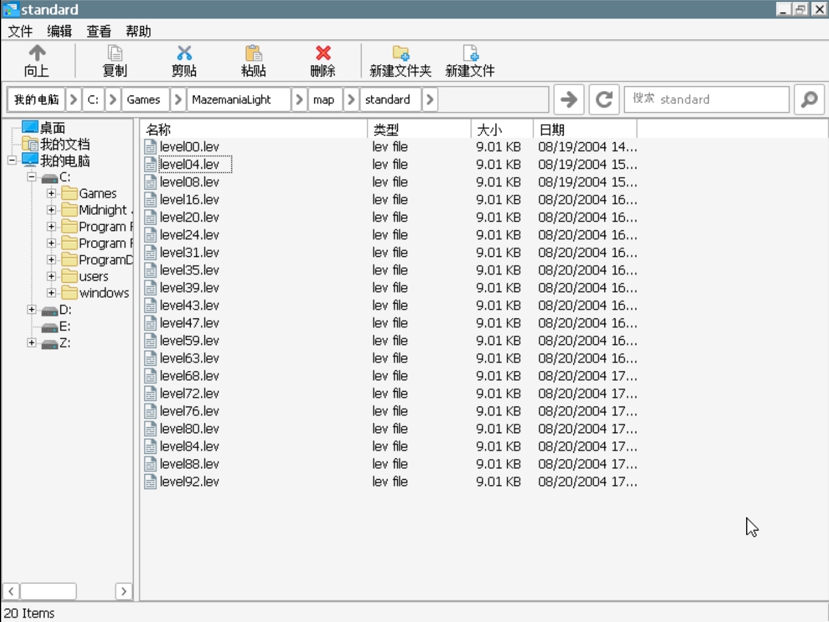Expand the D: drive tree node
Viewport: 829px width, 622px height.
click(x=32, y=310)
